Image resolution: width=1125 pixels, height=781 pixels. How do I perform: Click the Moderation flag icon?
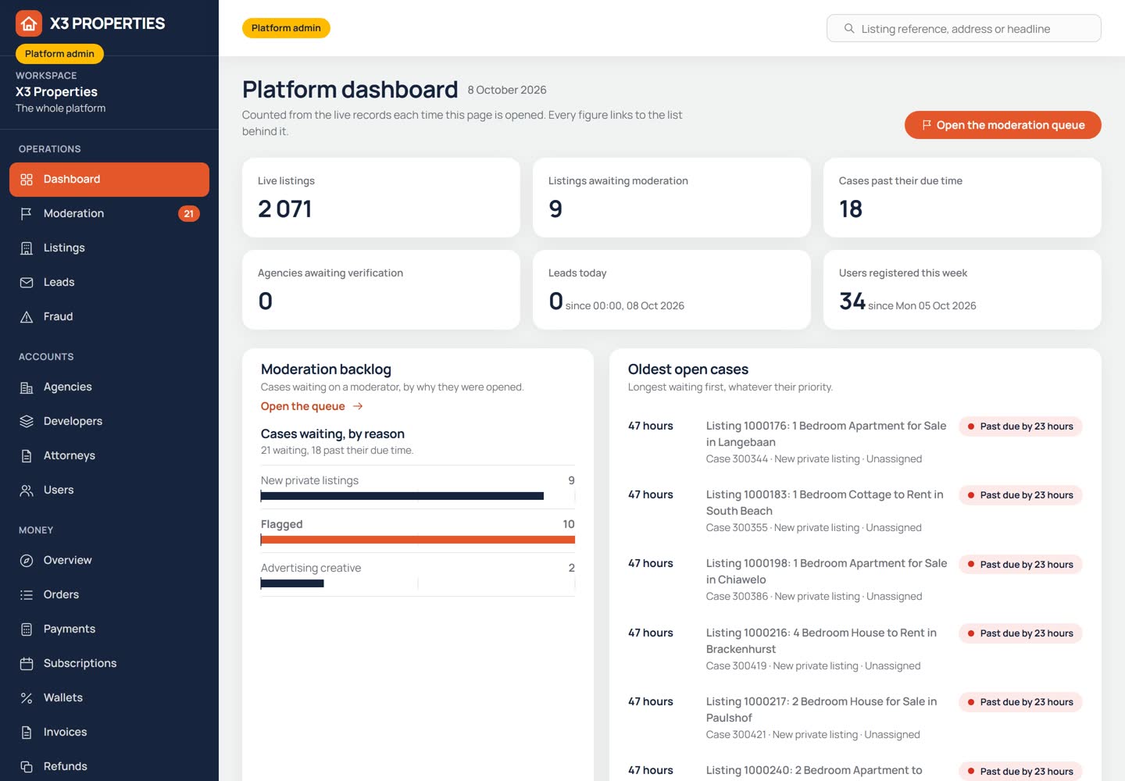27,214
